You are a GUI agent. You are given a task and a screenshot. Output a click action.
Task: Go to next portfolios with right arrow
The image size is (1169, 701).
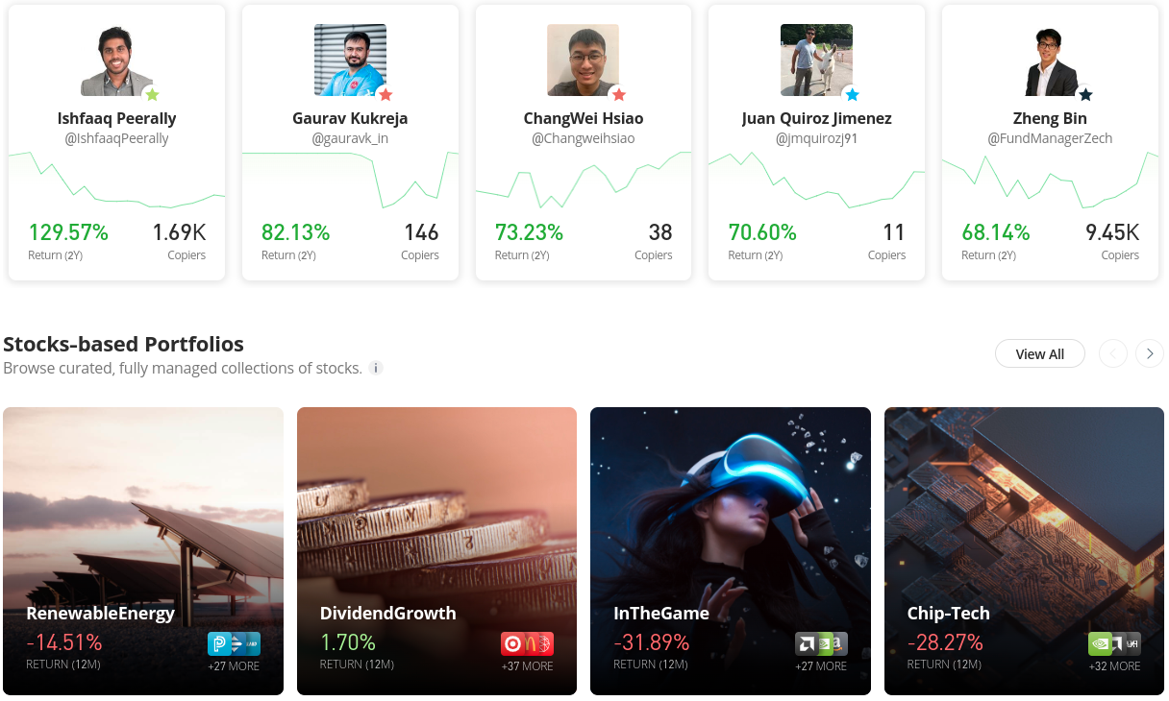1150,353
